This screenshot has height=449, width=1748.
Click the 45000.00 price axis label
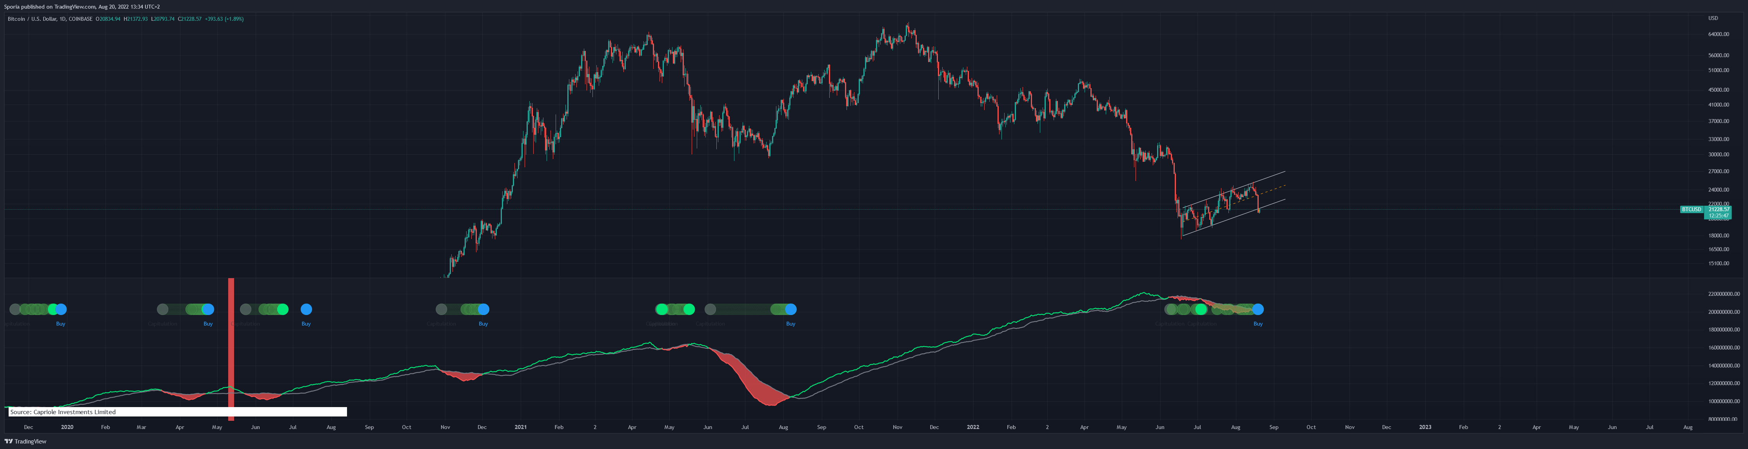click(x=1718, y=90)
